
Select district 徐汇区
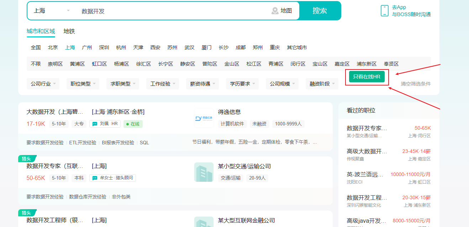(144, 64)
